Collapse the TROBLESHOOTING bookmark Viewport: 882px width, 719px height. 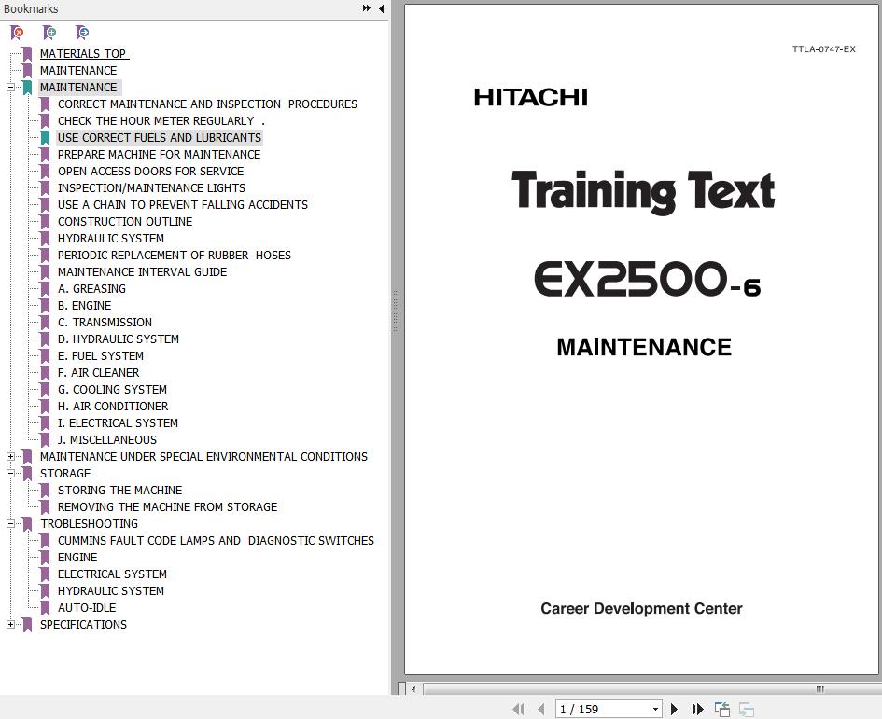click(10, 523)
